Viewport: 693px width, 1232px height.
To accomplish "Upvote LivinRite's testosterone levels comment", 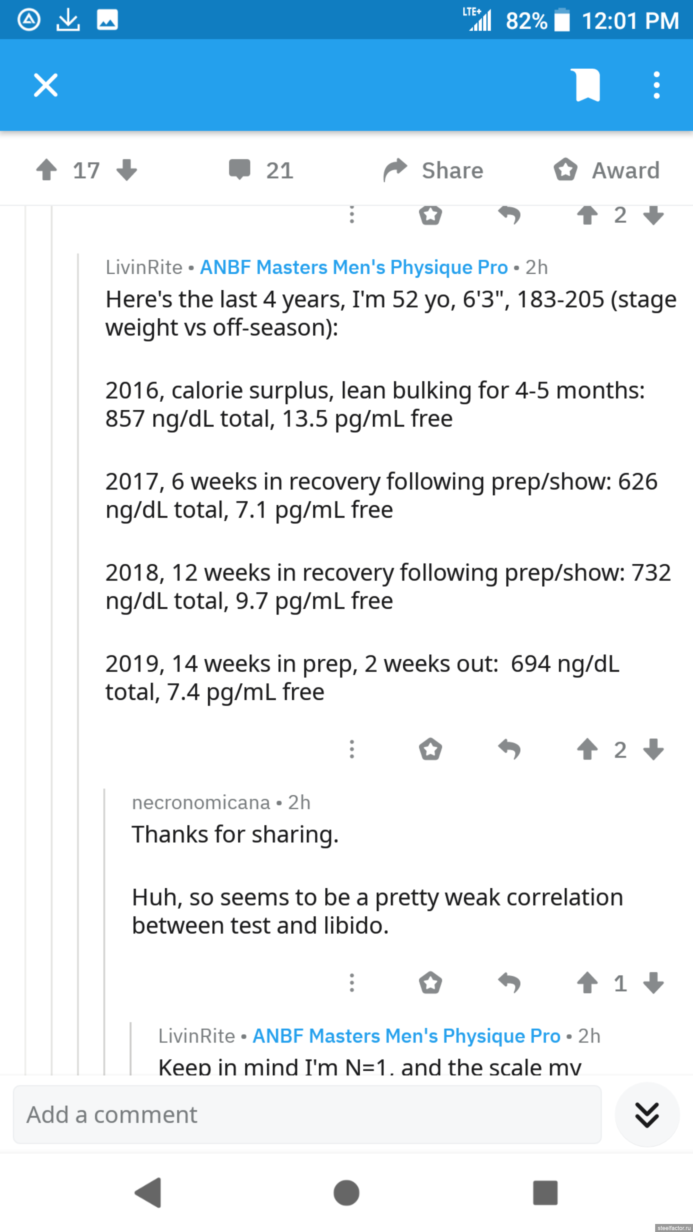I will point(587,749).
